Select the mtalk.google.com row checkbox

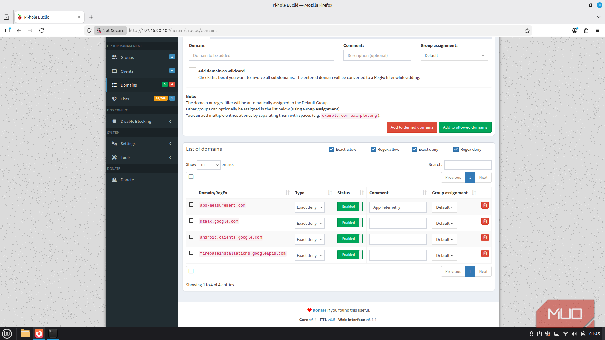coord(191,221)
